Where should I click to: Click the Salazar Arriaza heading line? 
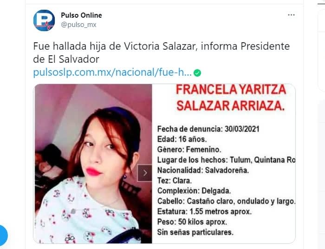(230, 106)
